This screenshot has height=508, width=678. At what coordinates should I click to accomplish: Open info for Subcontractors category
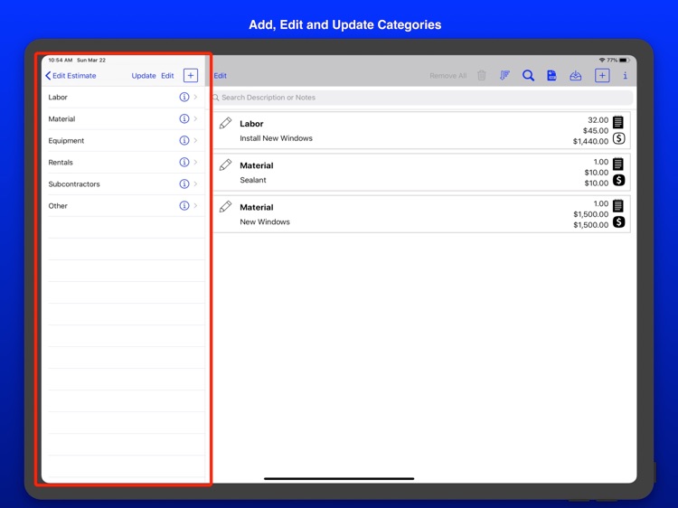[184, 183]
